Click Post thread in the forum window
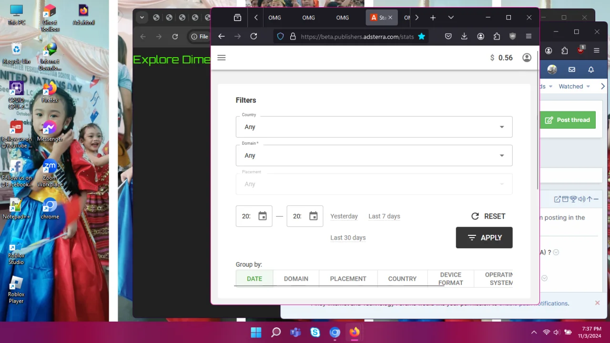 click(568, 120)
